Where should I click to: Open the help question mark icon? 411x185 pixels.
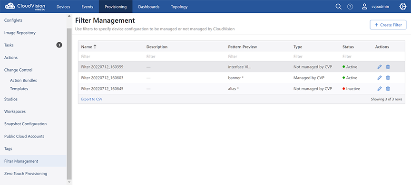coord(350,7)
